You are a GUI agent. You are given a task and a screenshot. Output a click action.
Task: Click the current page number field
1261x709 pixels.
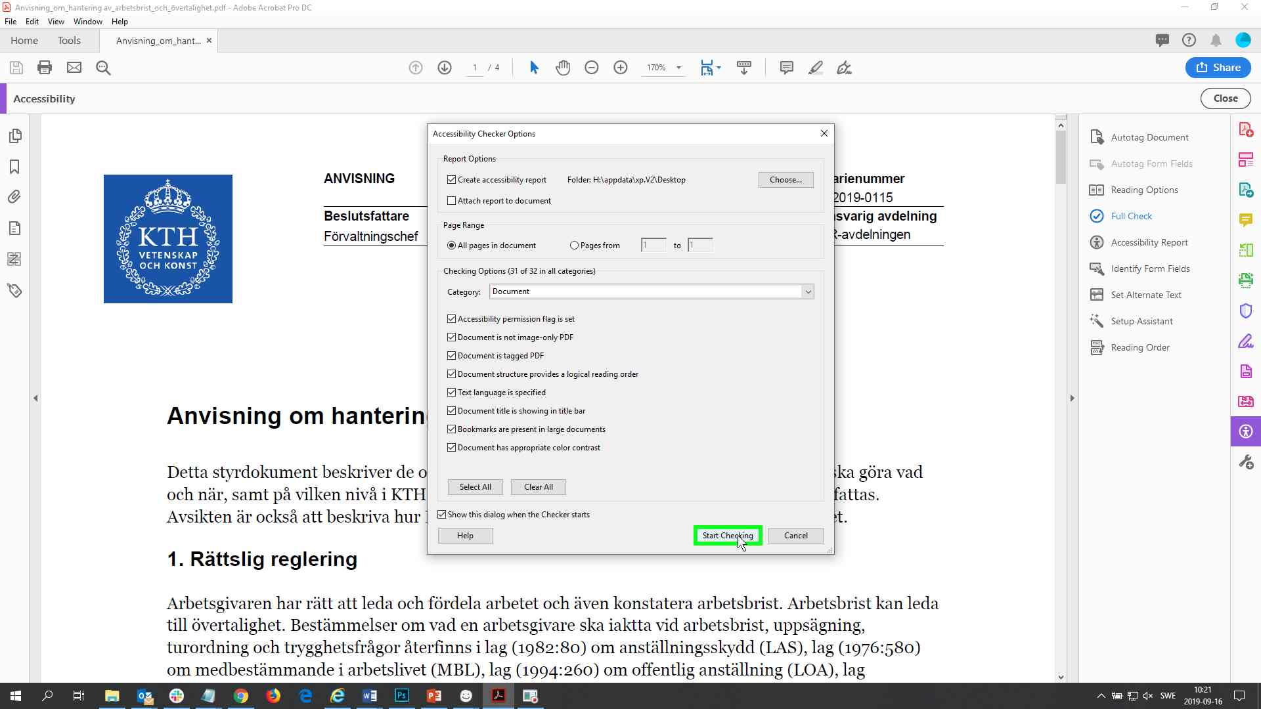point(474,68)
